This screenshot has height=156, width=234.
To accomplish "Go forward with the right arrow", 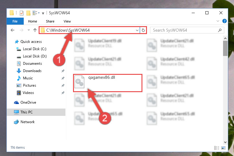I will pyautogui.click(x=22, y=30).
